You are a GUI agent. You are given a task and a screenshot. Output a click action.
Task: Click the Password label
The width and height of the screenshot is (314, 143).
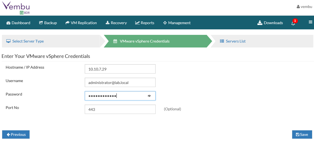tap(14, 94)
